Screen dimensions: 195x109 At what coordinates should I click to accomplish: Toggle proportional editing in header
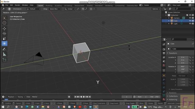91,9
